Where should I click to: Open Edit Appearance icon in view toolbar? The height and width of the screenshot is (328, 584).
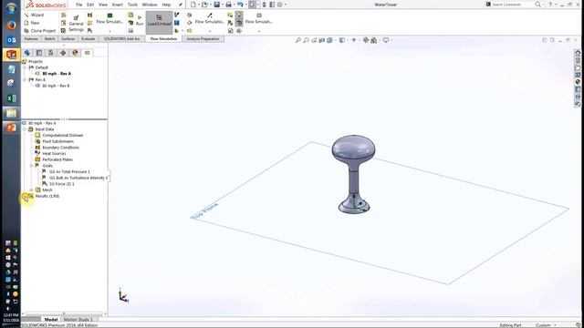365,40
